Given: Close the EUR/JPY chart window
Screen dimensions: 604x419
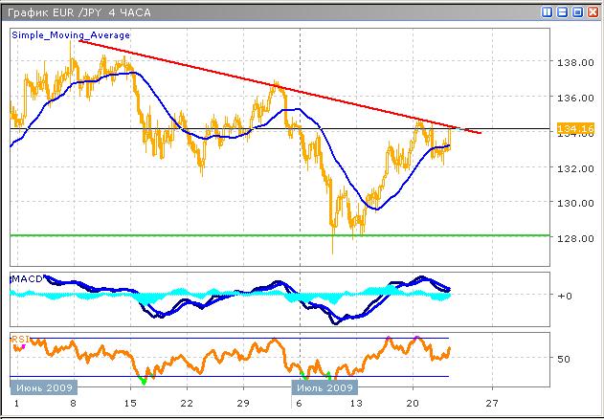Looking at the screenshot, I should click(593, 12).
